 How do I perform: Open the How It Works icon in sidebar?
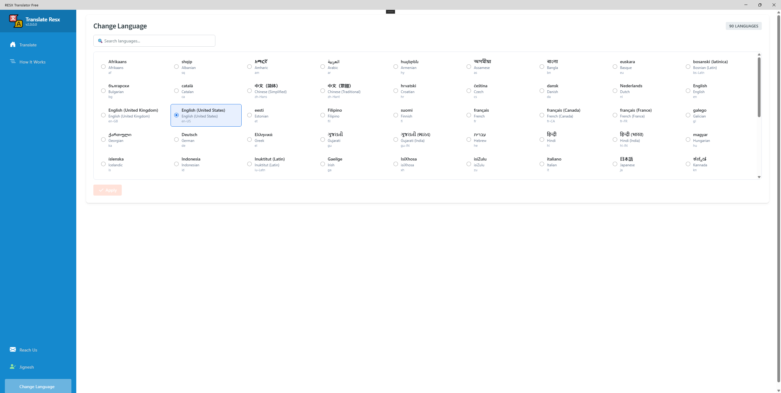(x=13, y=62)
